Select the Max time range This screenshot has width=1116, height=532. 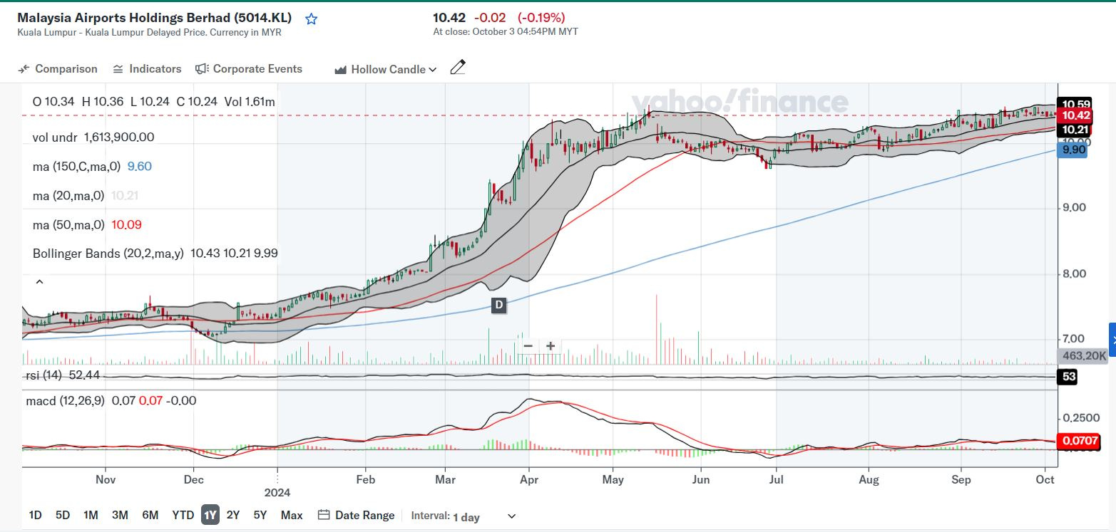tap(292, 515)
